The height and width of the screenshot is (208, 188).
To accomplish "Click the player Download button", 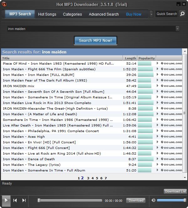I will coord(136,200).
